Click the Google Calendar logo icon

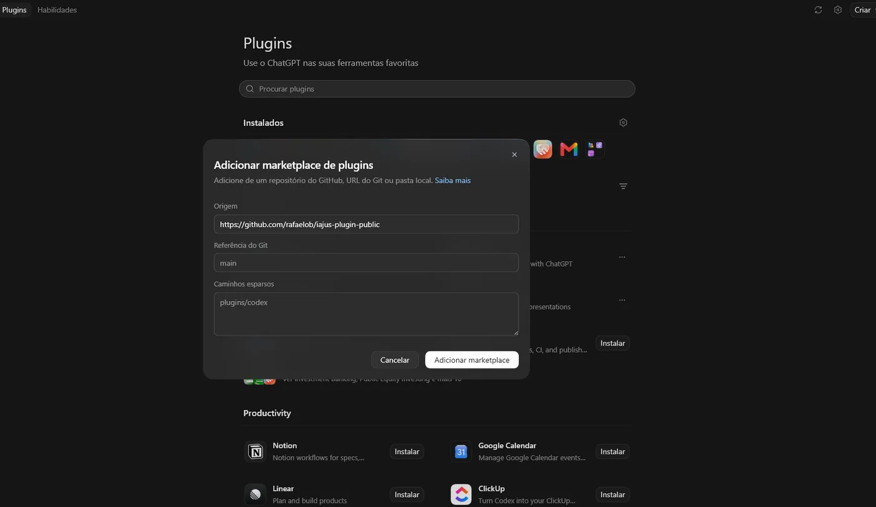(461, 451)
